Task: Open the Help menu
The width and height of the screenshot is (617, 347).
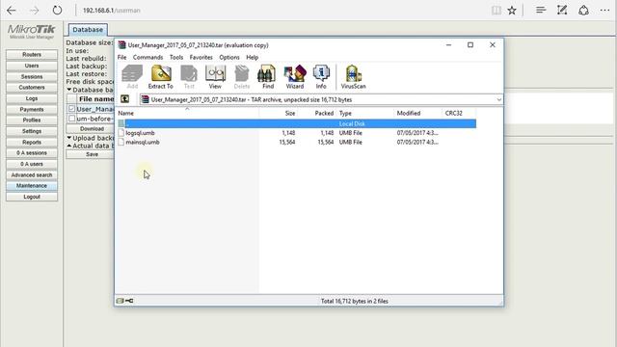Action: (253, 57)
